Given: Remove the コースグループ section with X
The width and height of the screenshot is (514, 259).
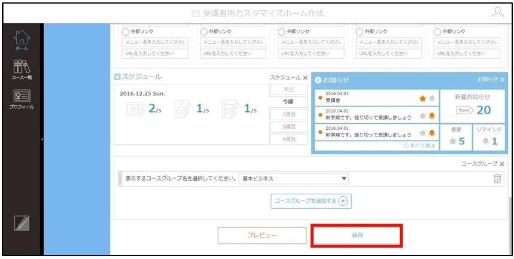Looking at the screenshot, I should pos(501,164).
